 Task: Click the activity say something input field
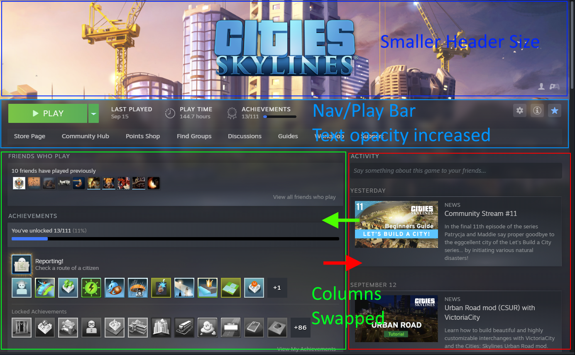tap(456, 171)
